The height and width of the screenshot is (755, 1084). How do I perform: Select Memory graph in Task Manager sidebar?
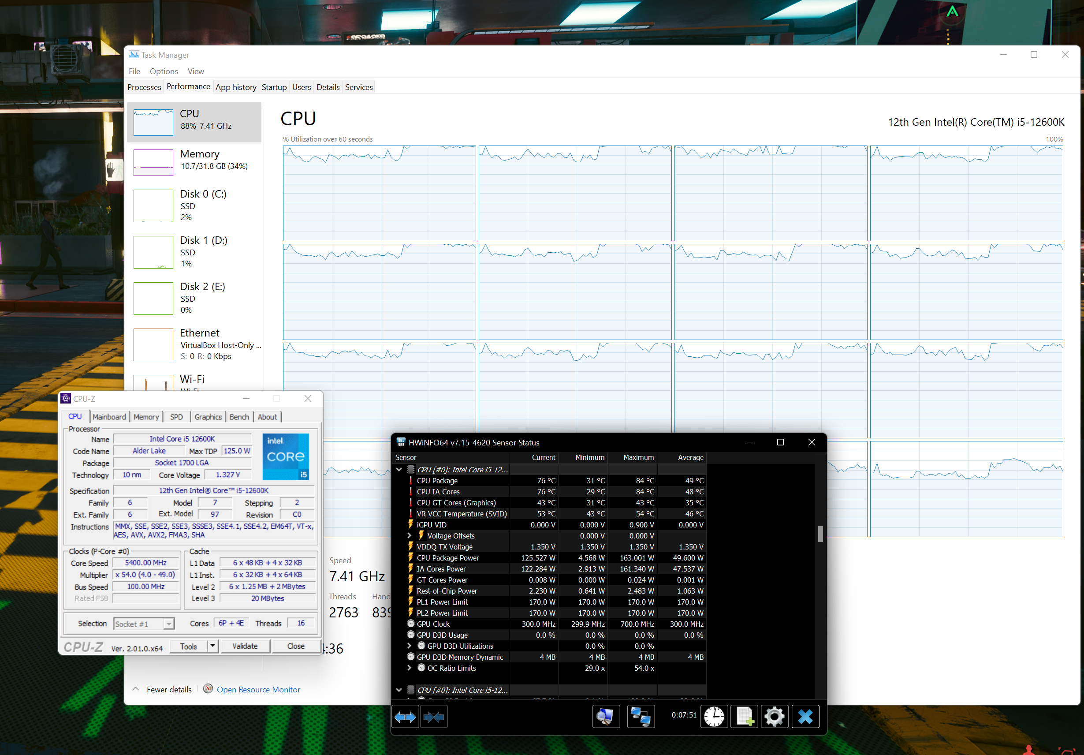click(153, 162)
